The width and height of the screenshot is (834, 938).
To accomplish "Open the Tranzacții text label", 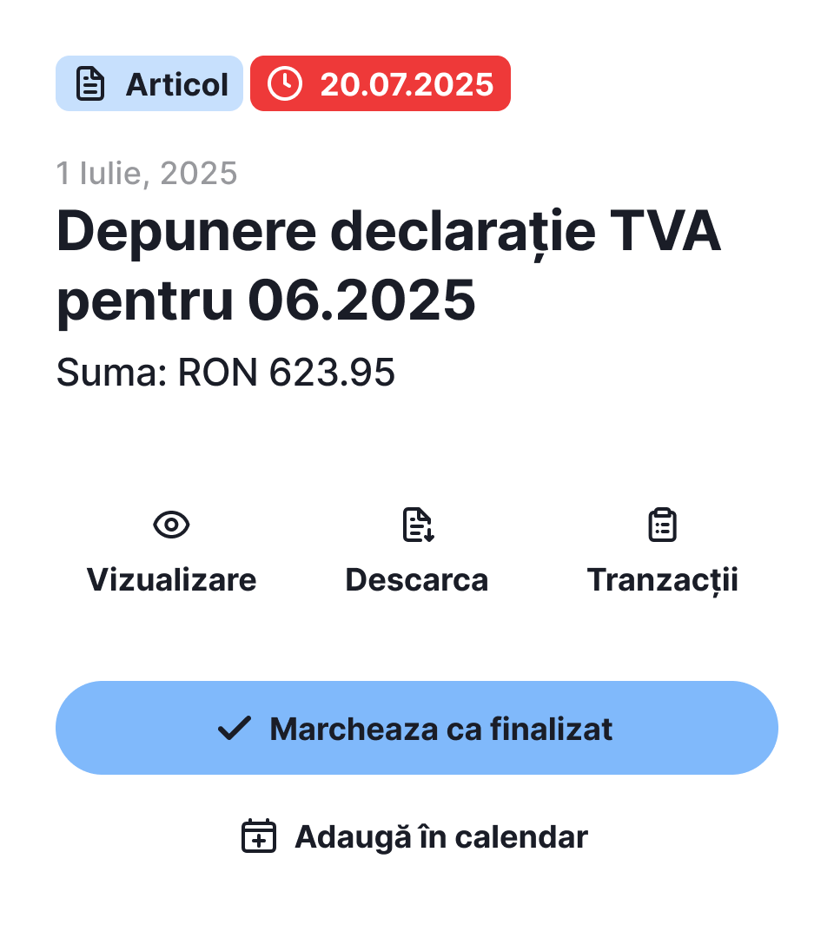I will click(663, 579).
